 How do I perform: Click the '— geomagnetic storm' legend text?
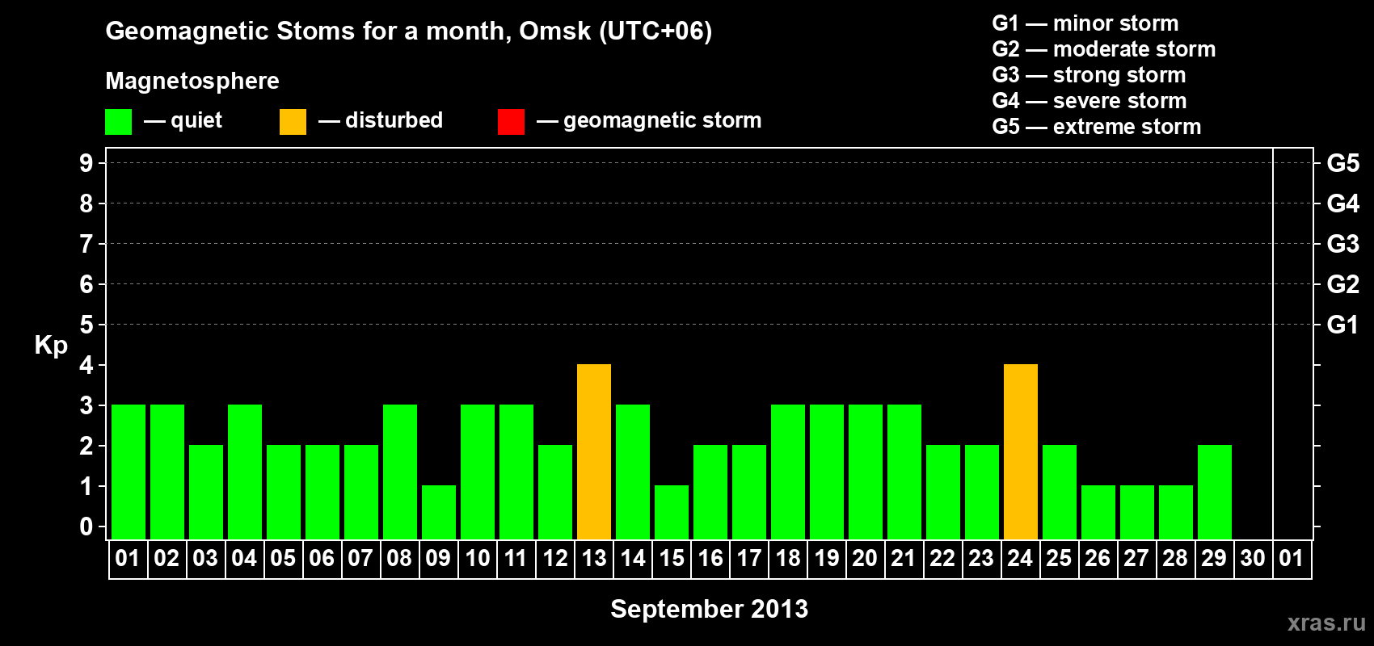[x=649, y=120]
